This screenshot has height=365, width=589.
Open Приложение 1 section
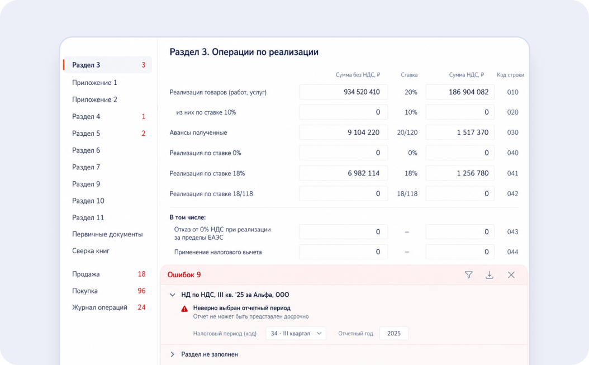(94, 82)
